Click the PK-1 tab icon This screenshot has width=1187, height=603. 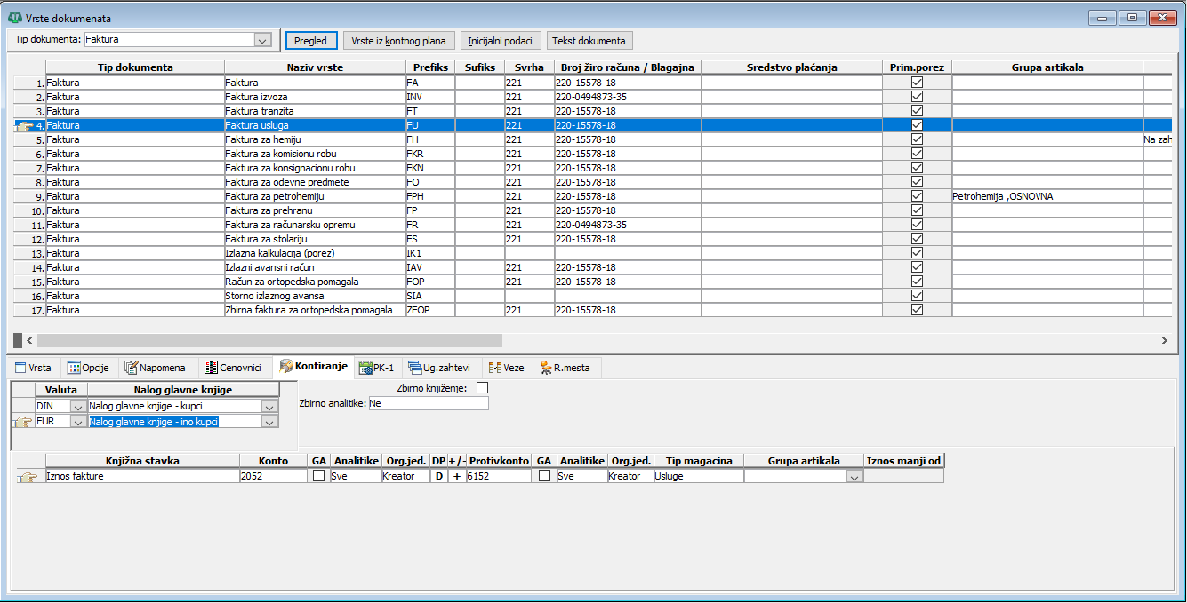[365, 368]
